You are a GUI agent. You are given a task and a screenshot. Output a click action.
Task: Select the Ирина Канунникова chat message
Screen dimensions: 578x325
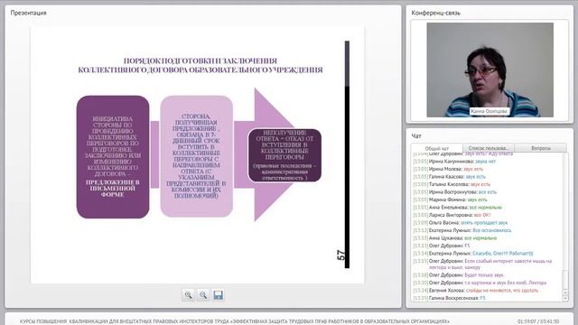click(x=454, y=162)
